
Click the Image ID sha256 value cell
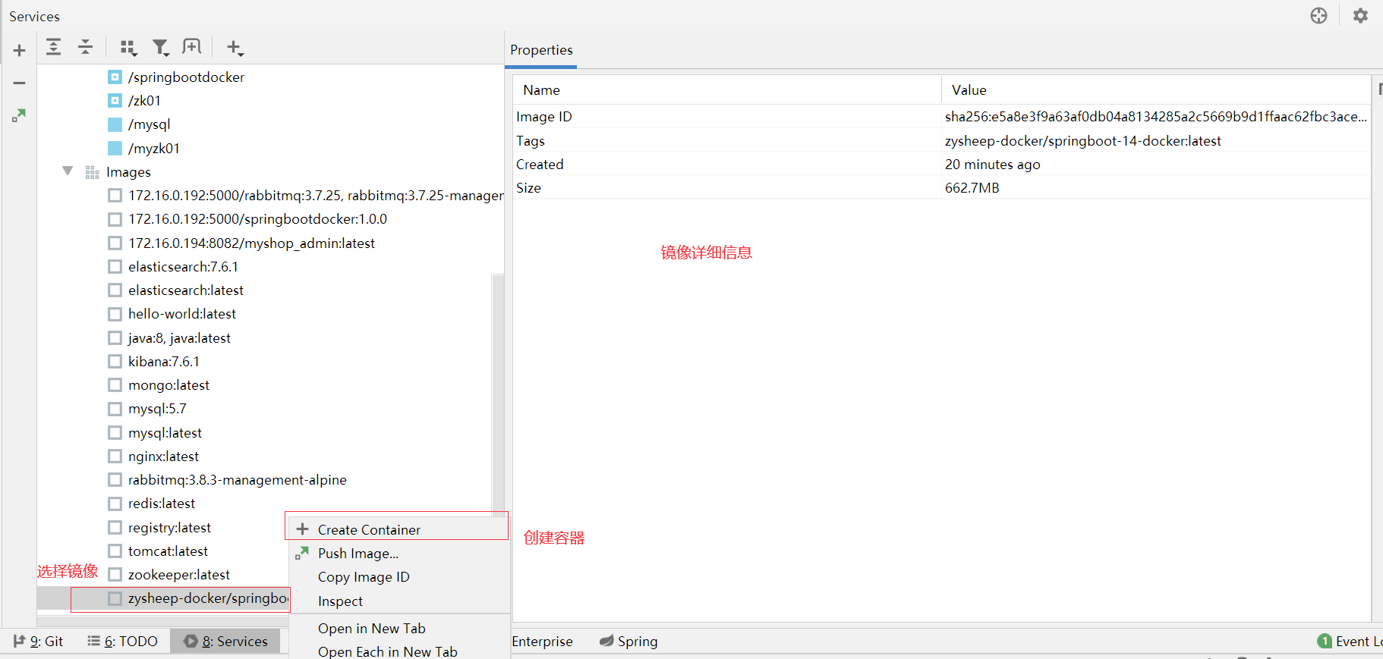pos(1156,117)
